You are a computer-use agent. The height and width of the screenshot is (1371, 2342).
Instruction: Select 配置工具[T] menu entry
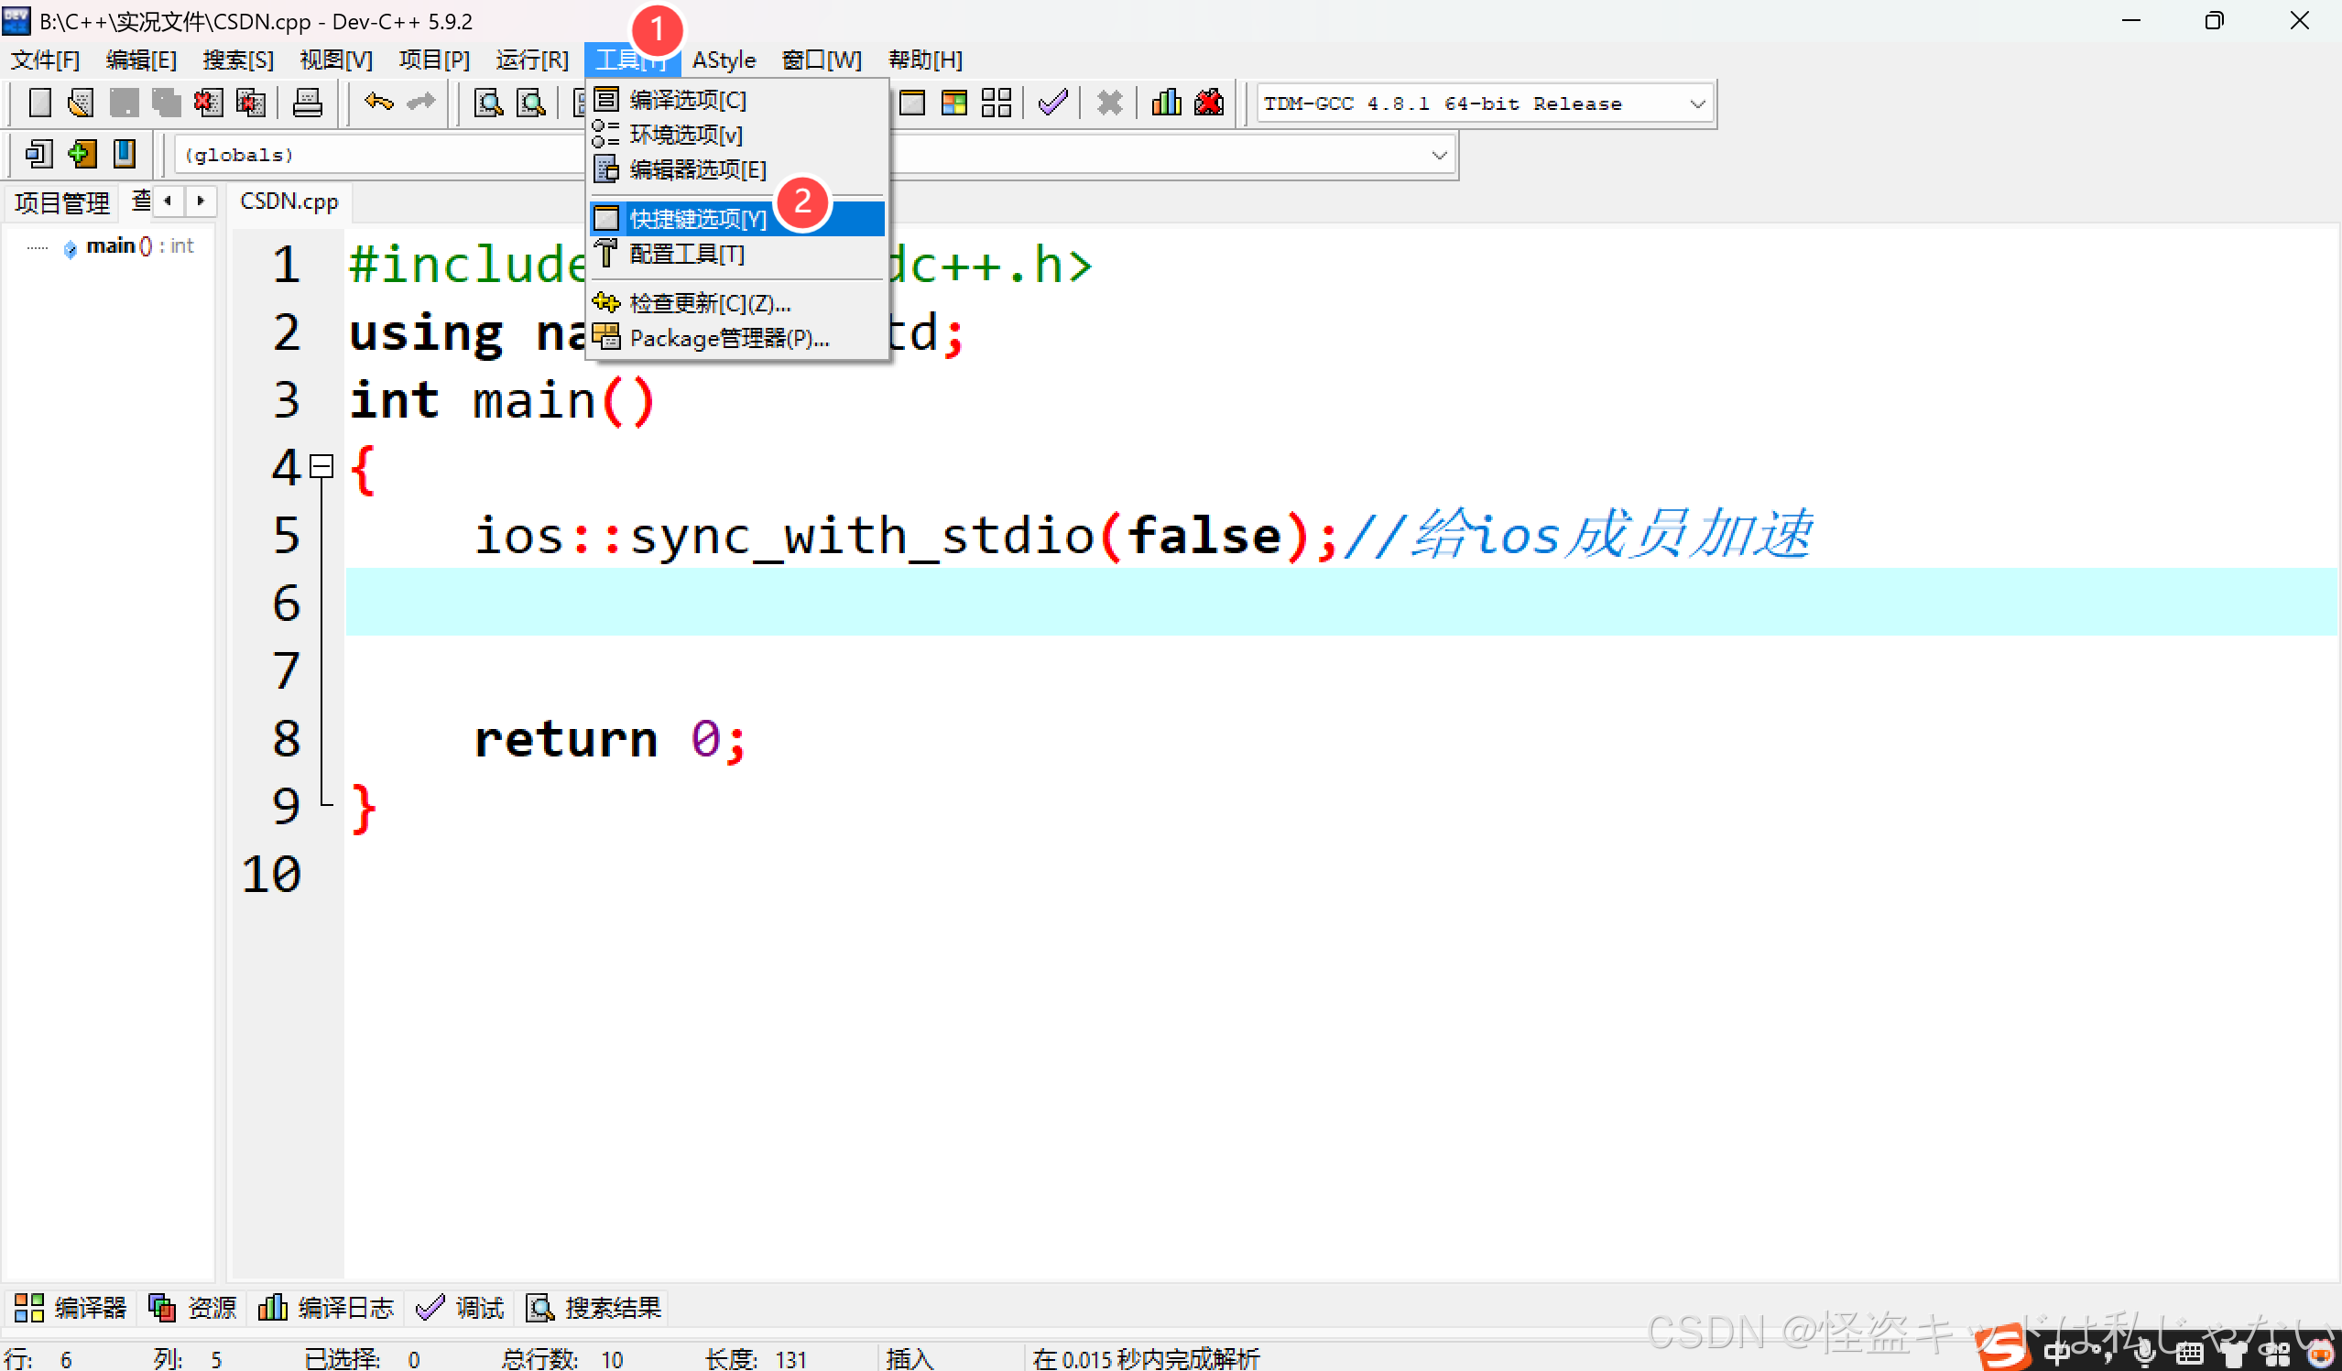(737, 254)
